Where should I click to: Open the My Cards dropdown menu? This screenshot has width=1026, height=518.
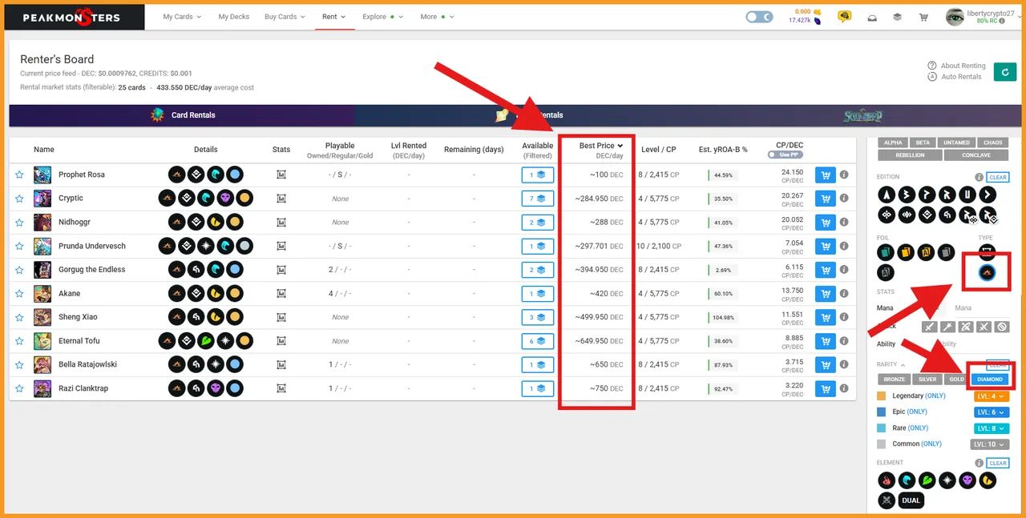point(182,17)
